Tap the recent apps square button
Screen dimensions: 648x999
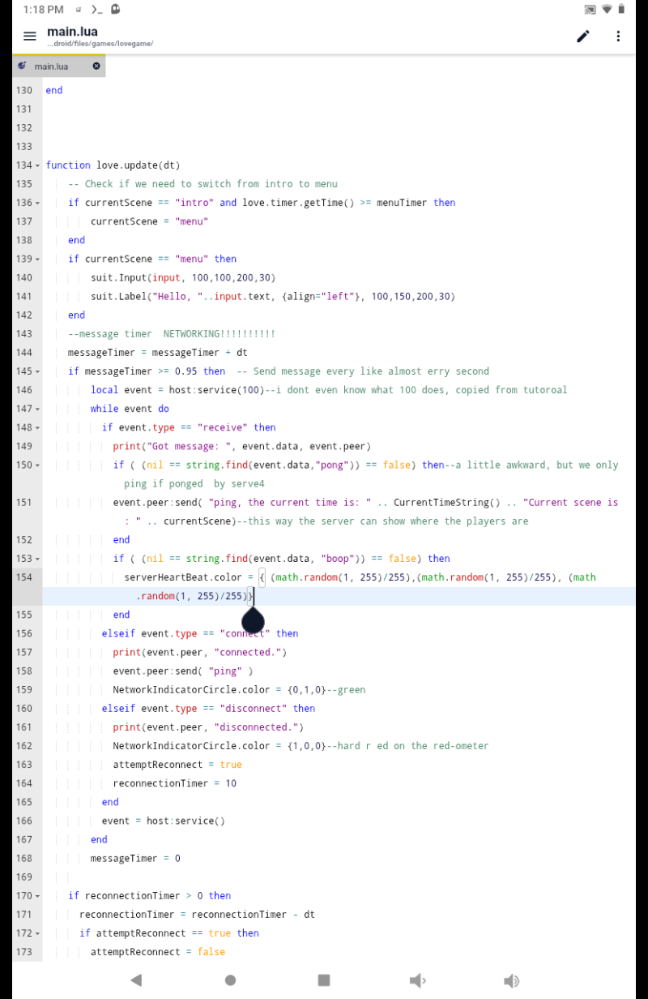[x=324, y=980]
